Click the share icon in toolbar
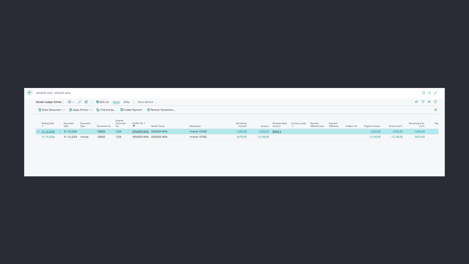This screenshot has height=264, width=469. coord(416,102)
